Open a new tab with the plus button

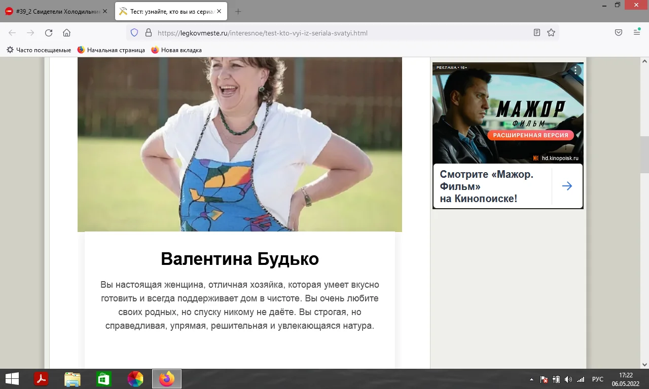(238, 10)
